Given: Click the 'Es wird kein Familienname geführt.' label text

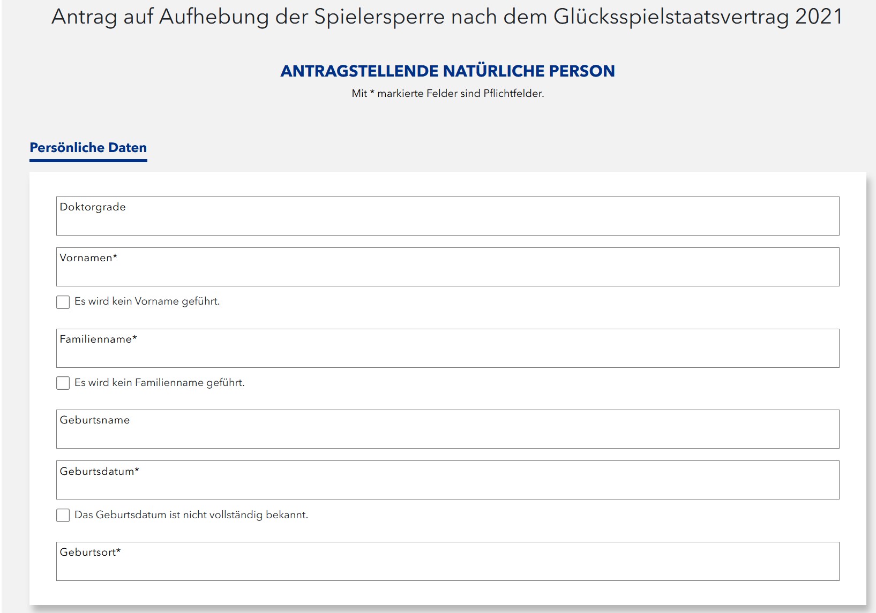Looking at the screenshot, I should [159, 383].
